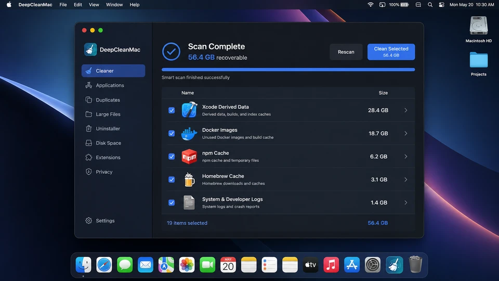Open Maps in the dock
The width and height of the screenshot is (499, 281).
[166, 264]
